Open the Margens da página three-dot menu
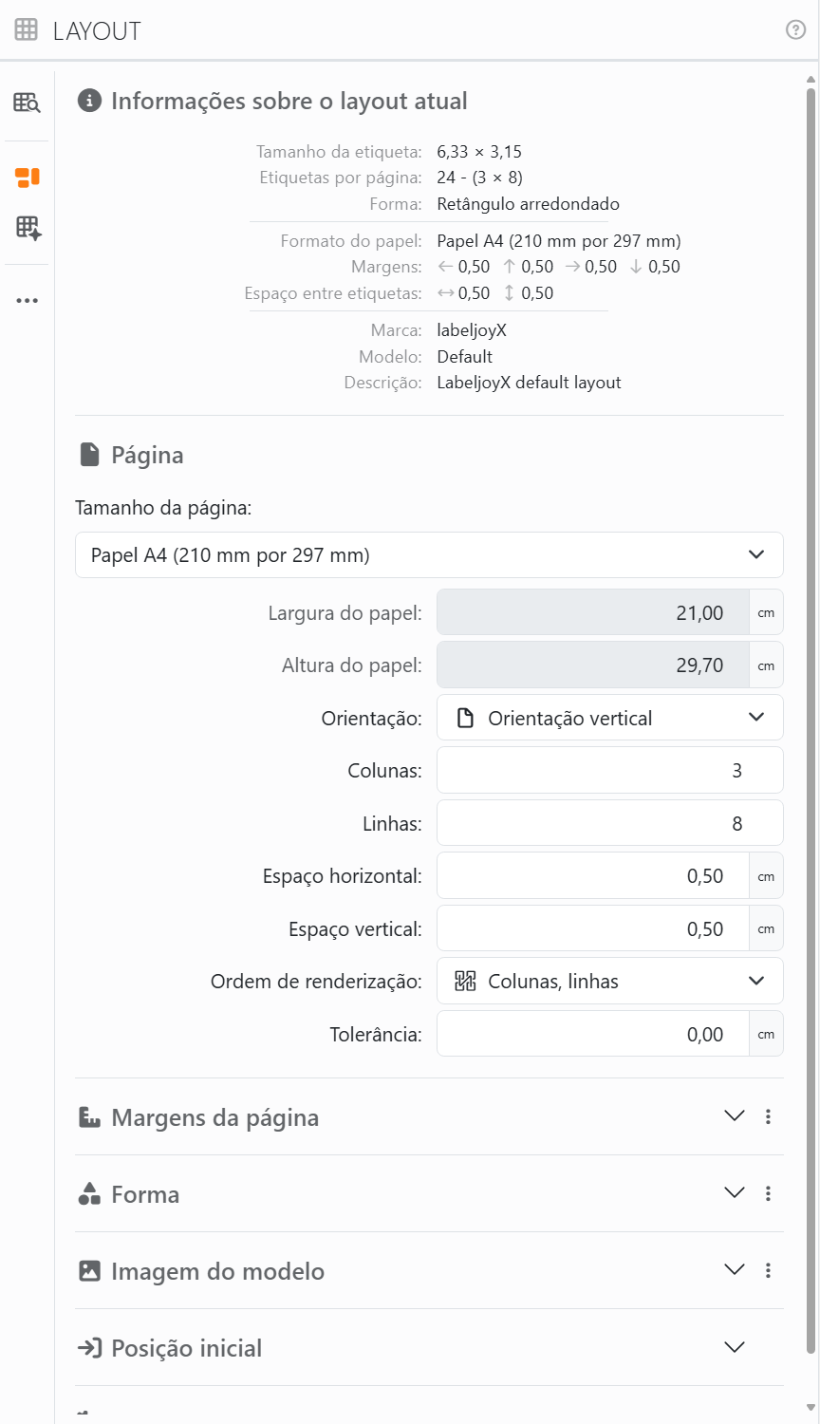 coord(768,1117)
